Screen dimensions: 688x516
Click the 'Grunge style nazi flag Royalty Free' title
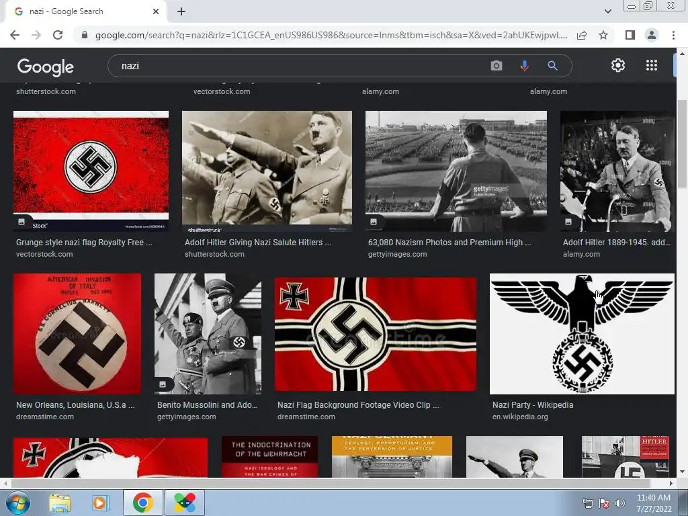point(84,242)
